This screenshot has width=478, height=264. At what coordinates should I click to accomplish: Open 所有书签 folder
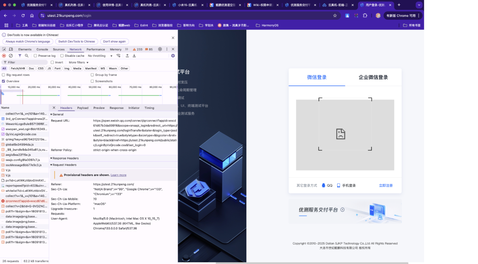(412, 25)
